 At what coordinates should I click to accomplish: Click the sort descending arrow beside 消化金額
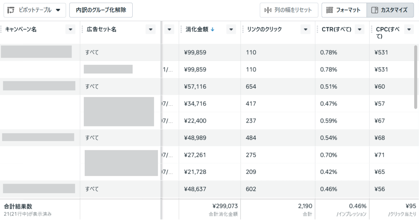pyautogui.click(x=212, y=30)
